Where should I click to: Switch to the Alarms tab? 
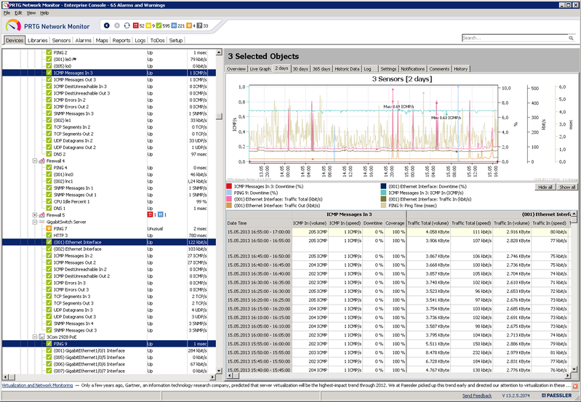point(83,41)
